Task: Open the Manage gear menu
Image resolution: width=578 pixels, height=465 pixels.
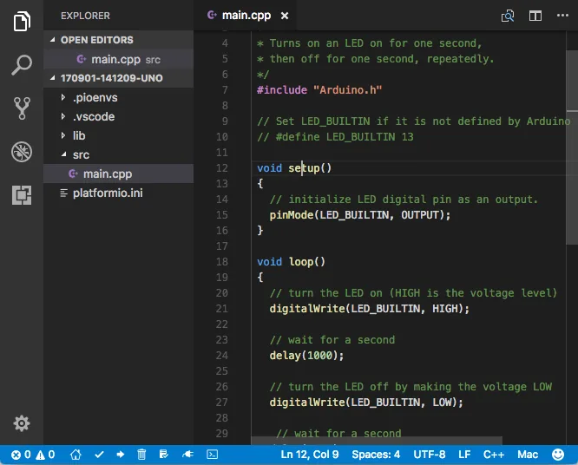Action: pos(22,423)
